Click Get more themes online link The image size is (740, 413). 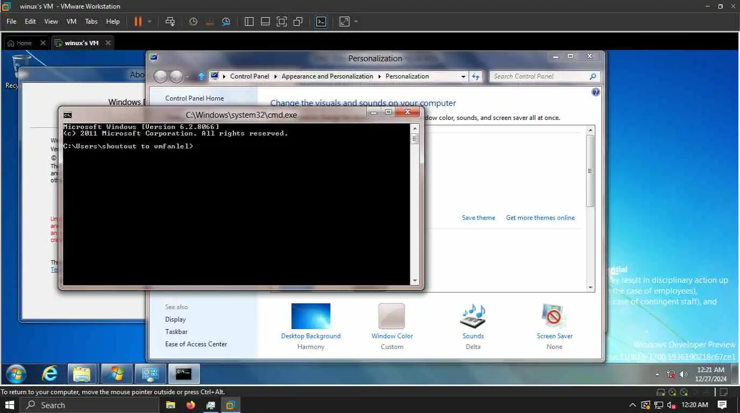540,218
